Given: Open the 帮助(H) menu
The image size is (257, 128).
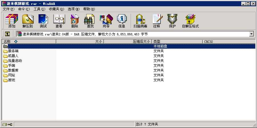Looking at the screenshot, I should click(x=89, y=9).
